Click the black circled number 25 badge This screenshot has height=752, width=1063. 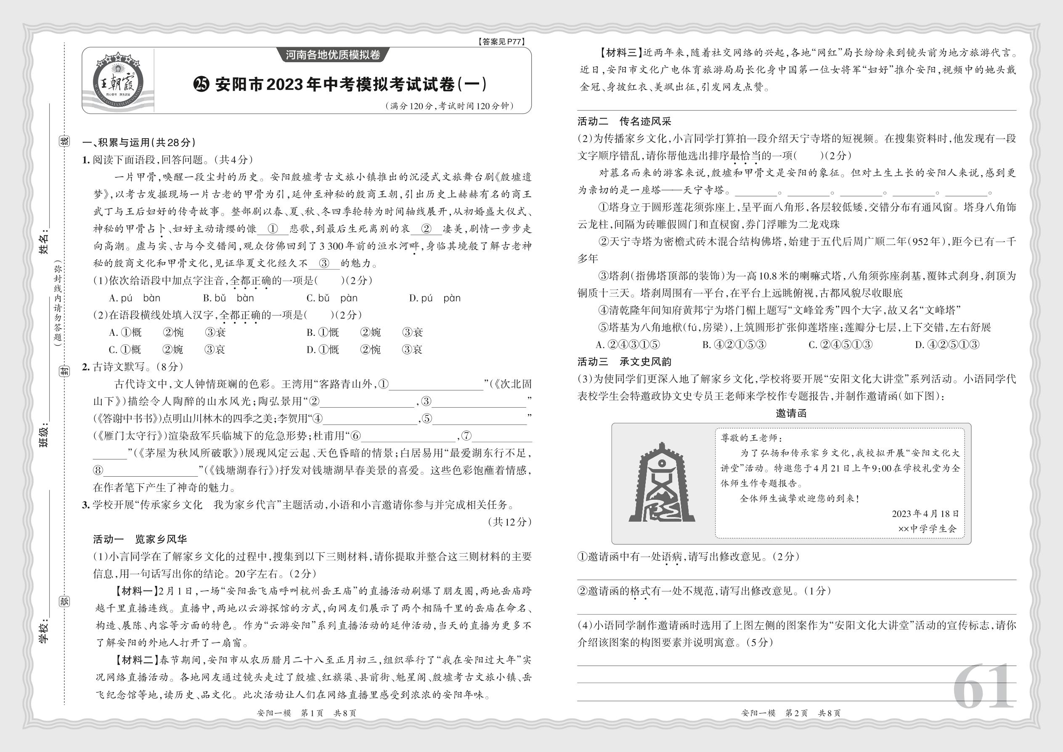point(201,84)
